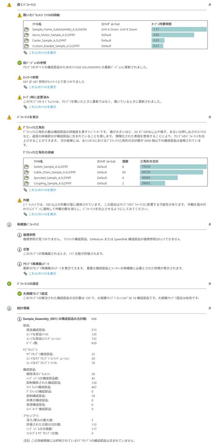The width and height of the screenshot is (211, 445).
Task: Open file icon for Cable_Chain_Sample_A.SLDPRT
Action: point(26,172)
